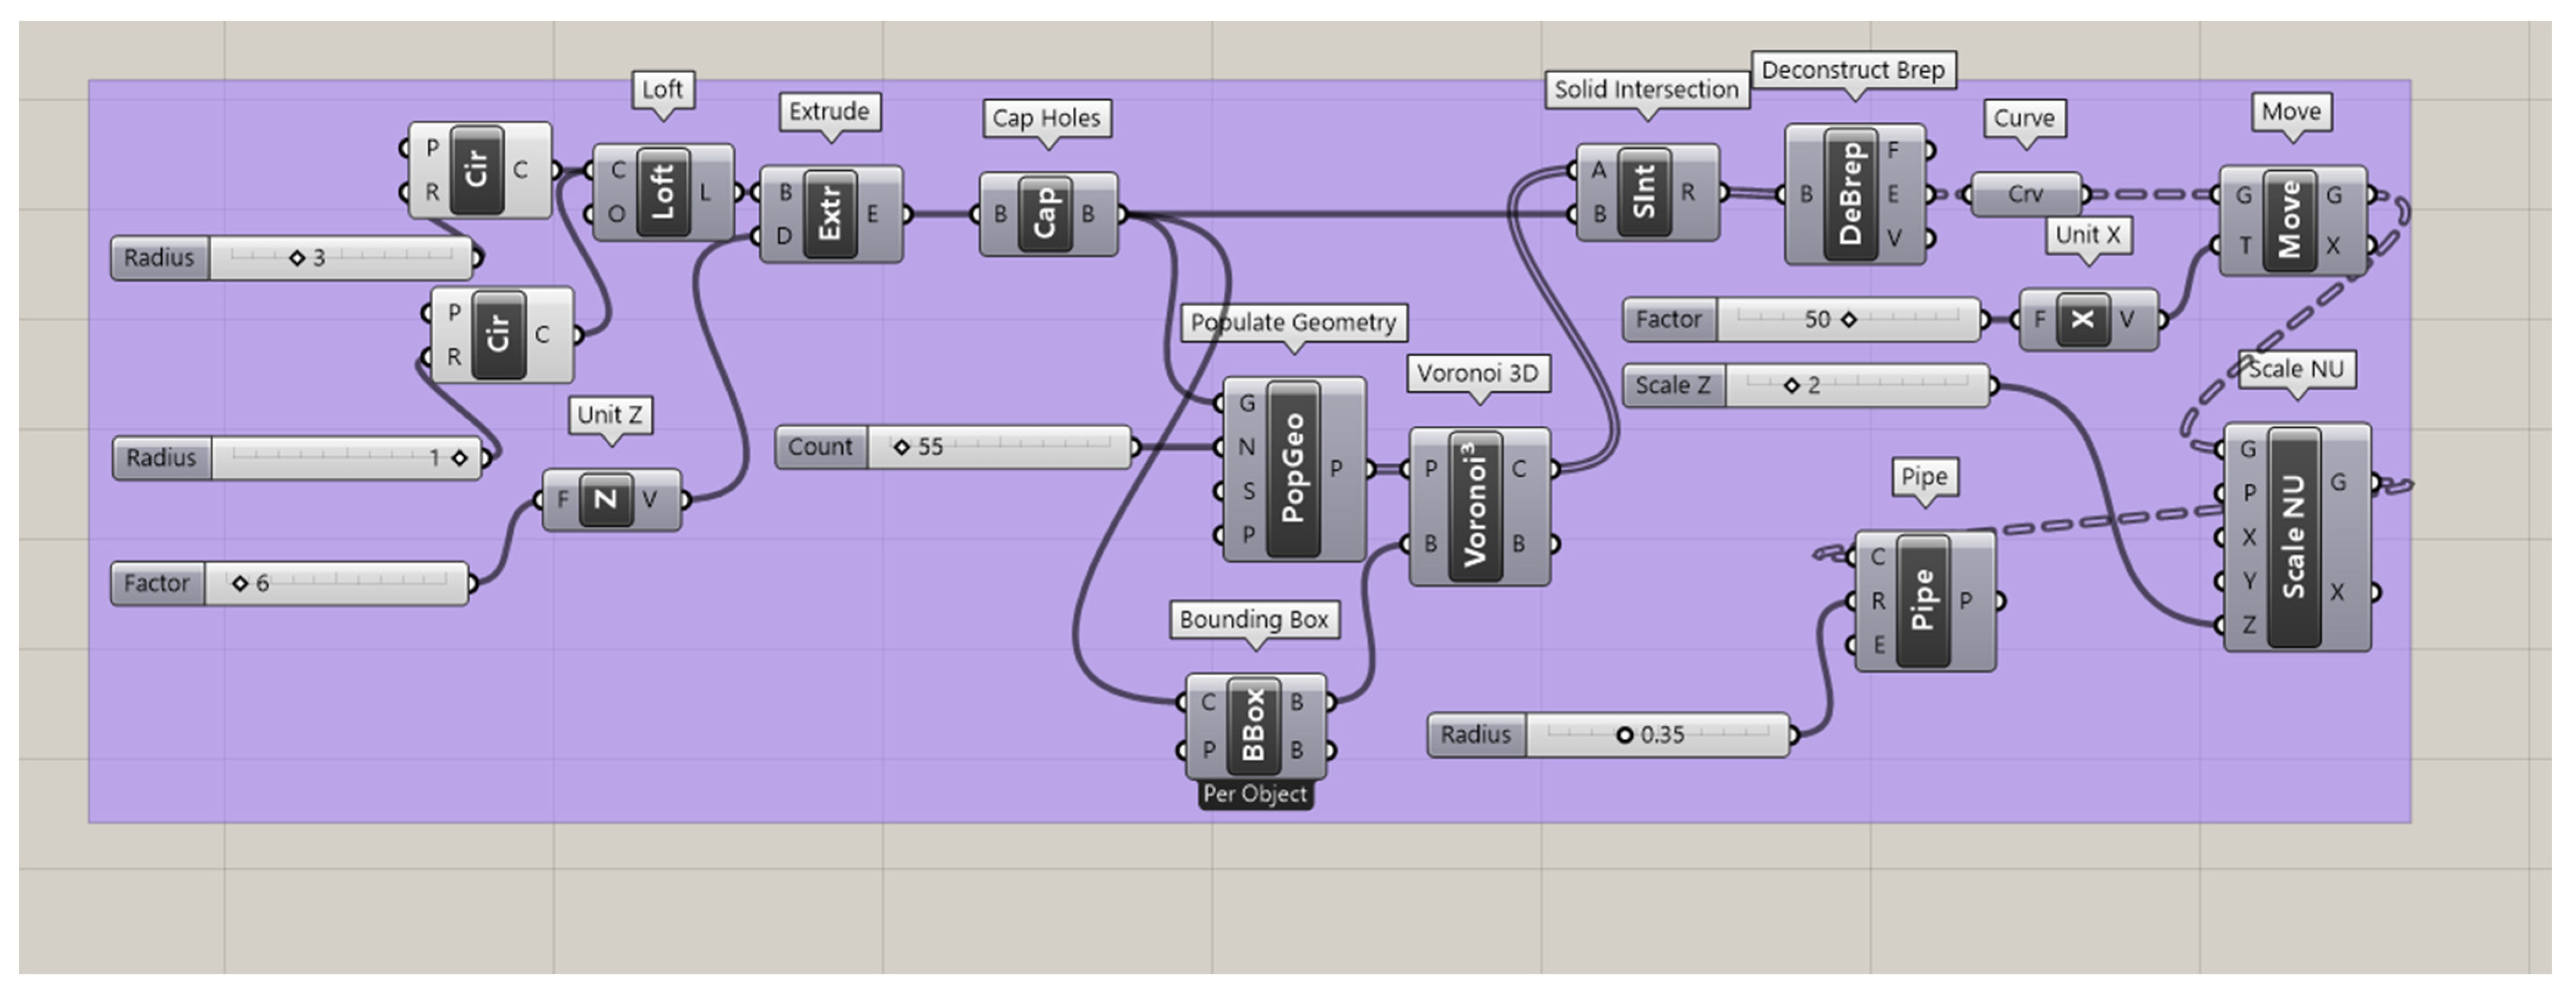
Task: Select the Unit X vector component
Action: tap(2083, 320)
